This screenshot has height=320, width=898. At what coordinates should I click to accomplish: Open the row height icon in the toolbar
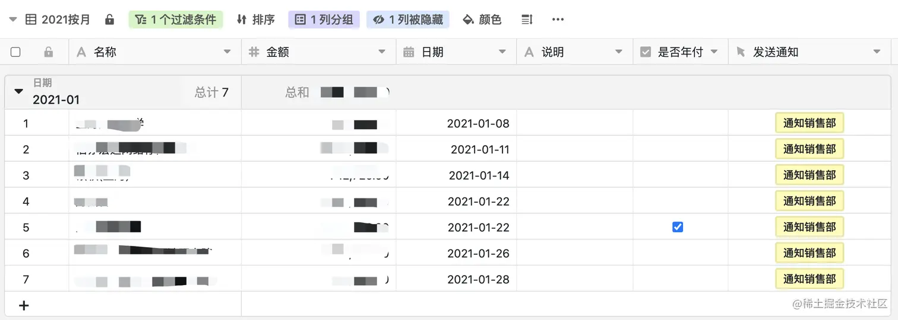(527, 20)
